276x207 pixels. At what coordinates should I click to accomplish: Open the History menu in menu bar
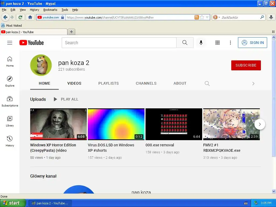click(x=34, y=10)
